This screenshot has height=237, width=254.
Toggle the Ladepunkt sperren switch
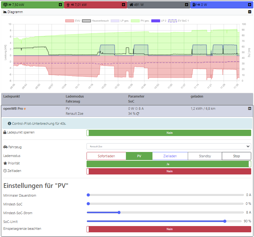point(169,133)
